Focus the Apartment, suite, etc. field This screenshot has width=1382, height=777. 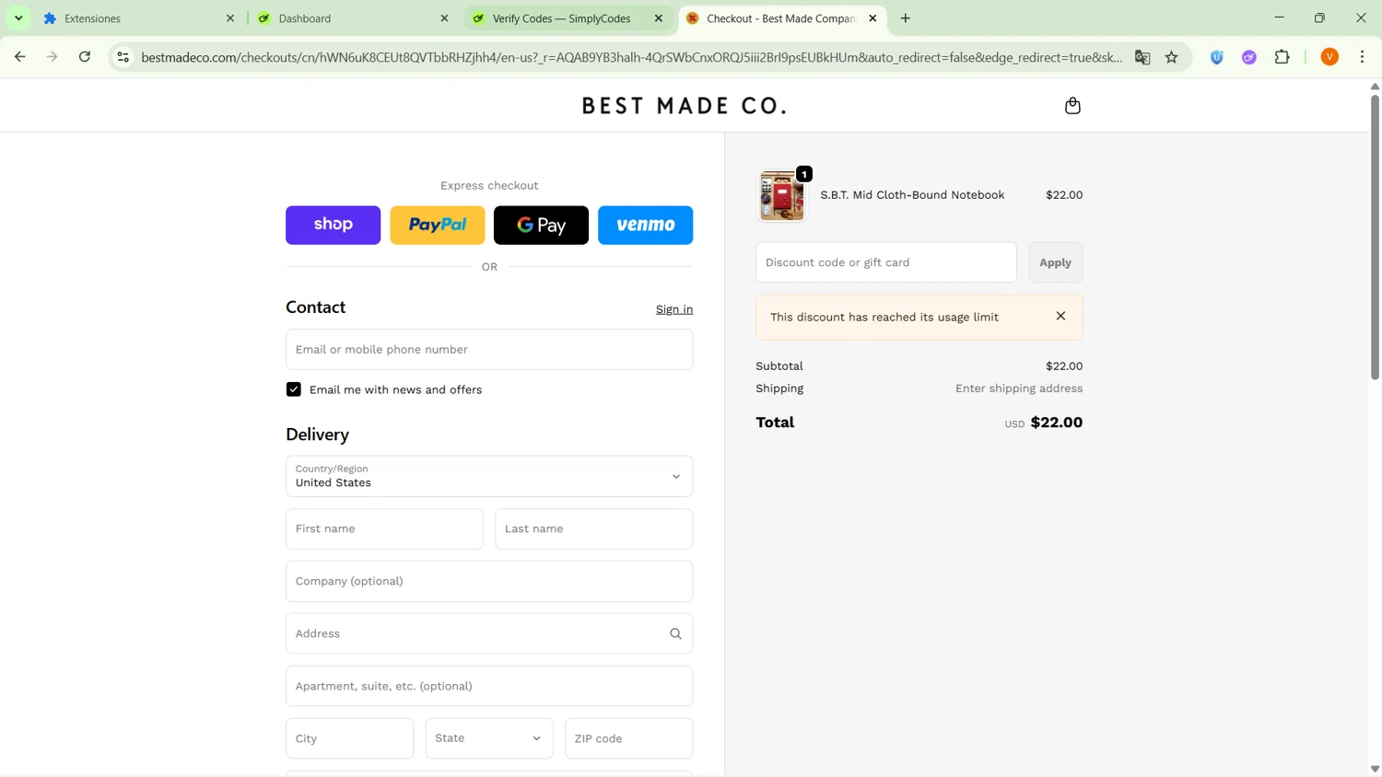click(489, 686)
